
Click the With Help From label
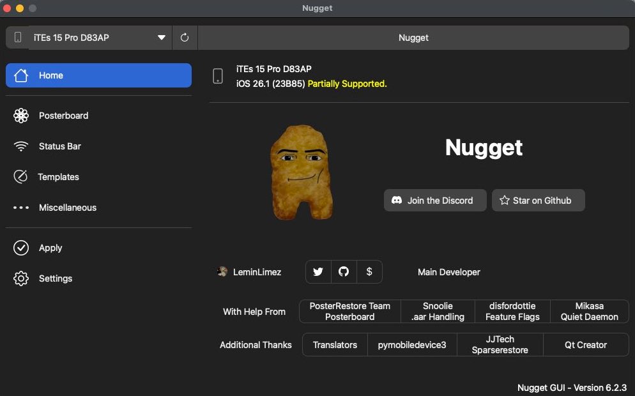point(254,312)
